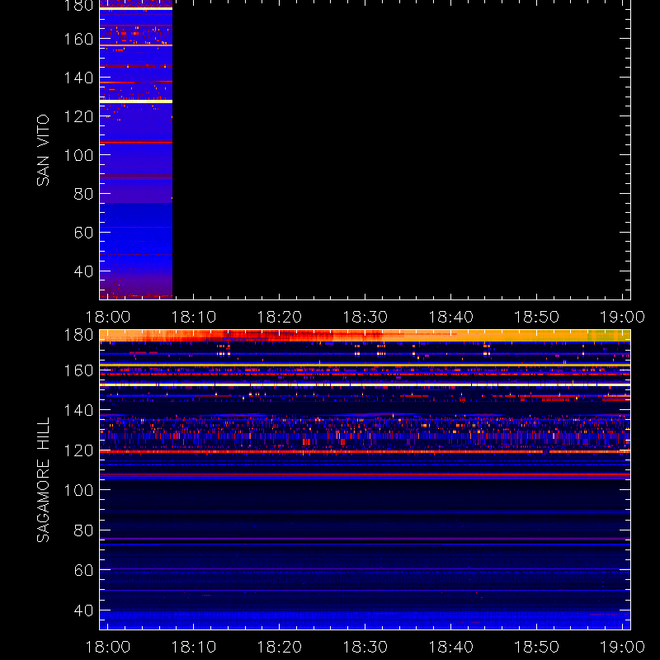Pick the 19:00 label on Sagamore Hill time axis
This screenshot has width=660, height=660.
point(622,647)
